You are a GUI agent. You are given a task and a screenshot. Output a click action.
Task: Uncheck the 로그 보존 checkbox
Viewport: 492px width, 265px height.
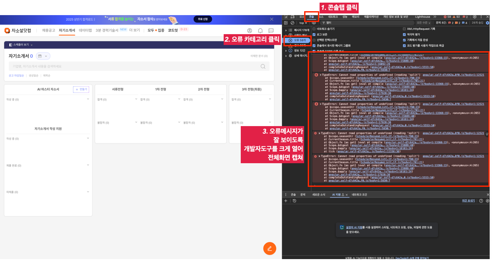pos(314,34)
